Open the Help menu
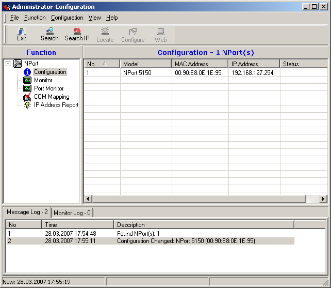Screen dimensions: 331x288 [112, 18]
